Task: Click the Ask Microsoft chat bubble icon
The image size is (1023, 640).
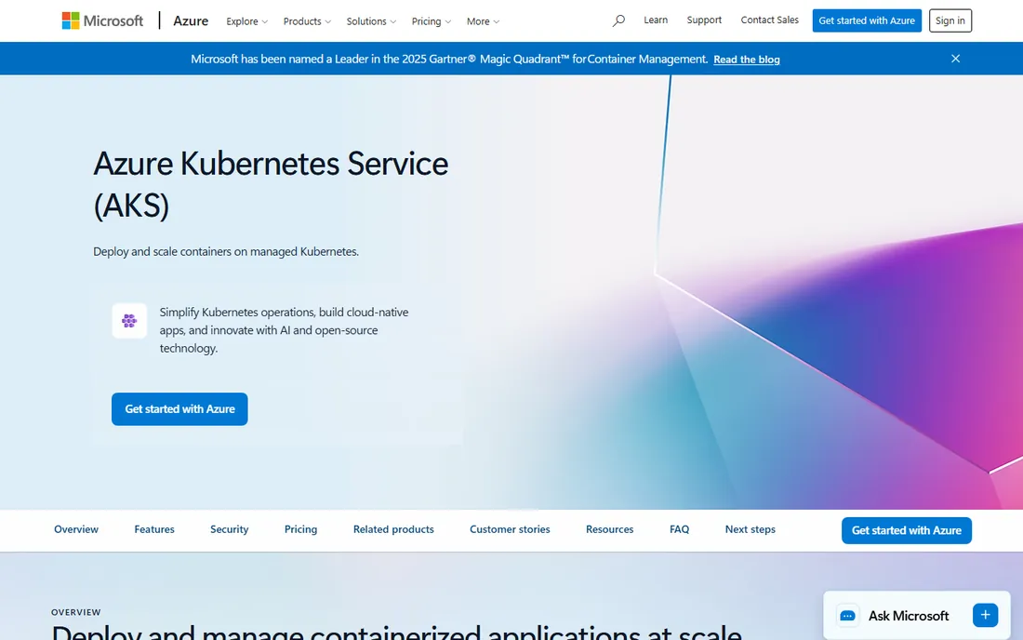Action: [847, 615]
